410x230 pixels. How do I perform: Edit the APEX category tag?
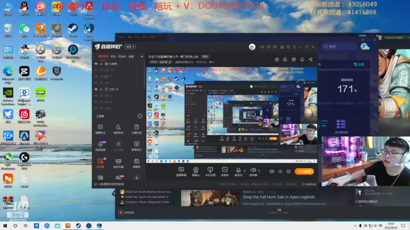click(x=161, y=62)
